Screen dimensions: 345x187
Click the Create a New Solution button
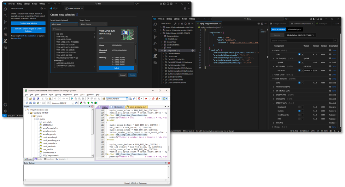coord(28,23)
